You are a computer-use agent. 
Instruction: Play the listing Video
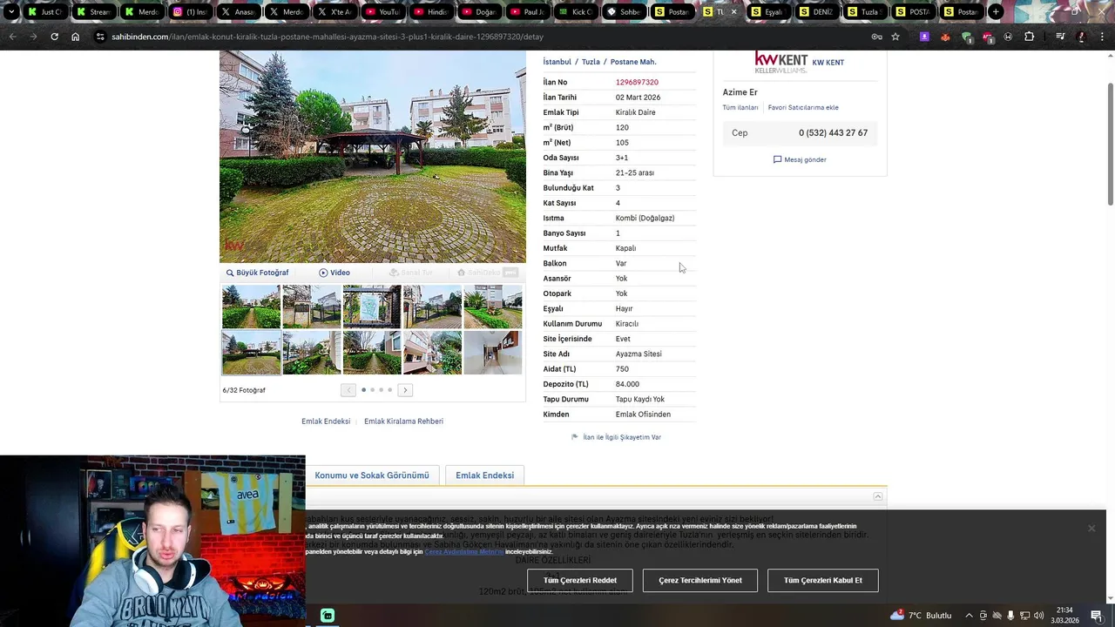(334, 273)
